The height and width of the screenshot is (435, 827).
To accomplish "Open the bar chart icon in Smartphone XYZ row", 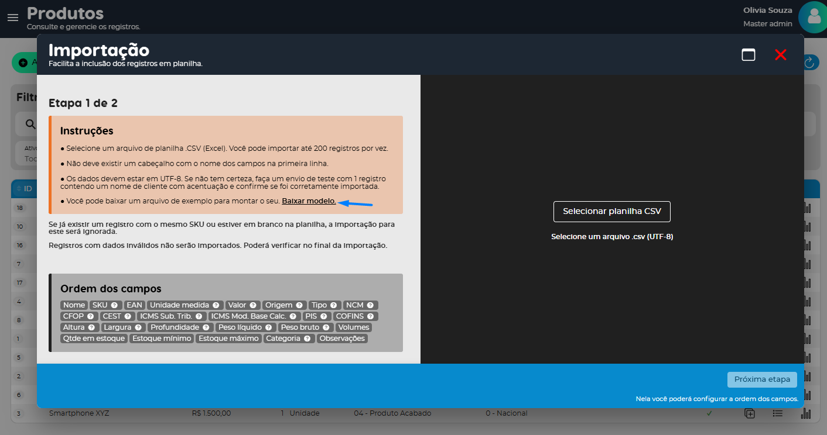I will [x=806, y=413].
